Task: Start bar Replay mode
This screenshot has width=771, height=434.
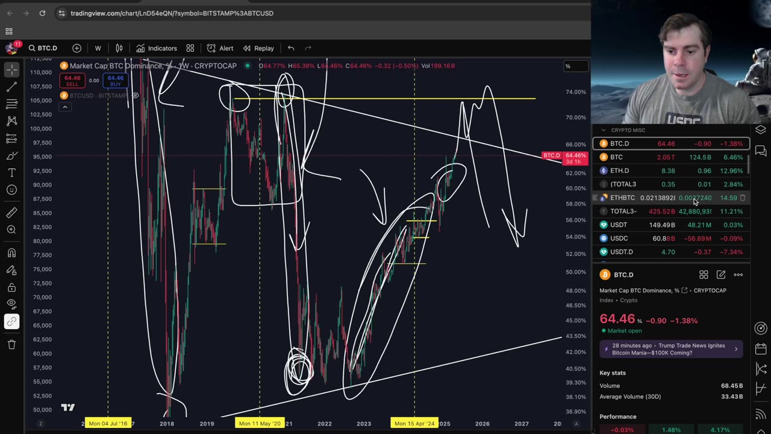Action: [258, 48]
